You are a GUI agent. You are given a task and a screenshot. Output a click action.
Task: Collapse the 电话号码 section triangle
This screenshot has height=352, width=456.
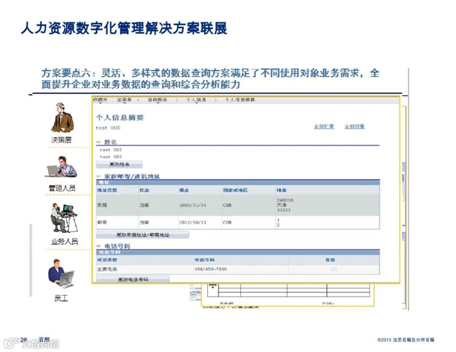click(x=98, y=246)
